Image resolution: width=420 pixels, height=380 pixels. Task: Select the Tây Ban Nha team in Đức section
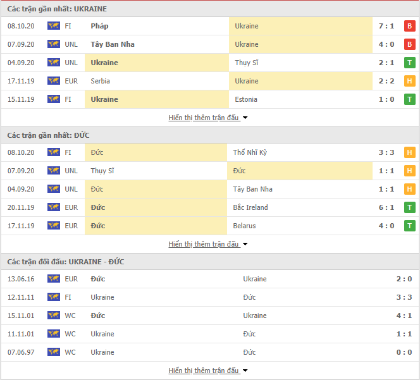point(252,189)
